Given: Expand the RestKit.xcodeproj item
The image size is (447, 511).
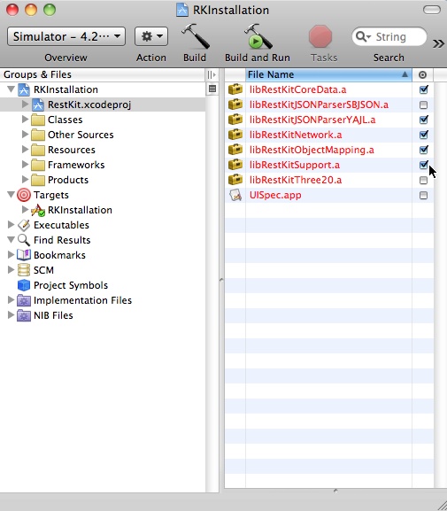Looking at the screenshot, I should (x=25, y=105).
